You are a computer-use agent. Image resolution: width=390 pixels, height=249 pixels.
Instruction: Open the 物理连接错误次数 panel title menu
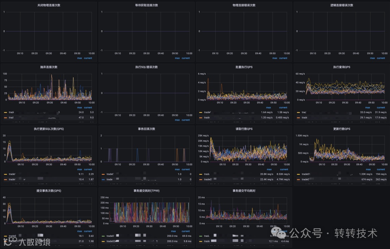point(244,5)
